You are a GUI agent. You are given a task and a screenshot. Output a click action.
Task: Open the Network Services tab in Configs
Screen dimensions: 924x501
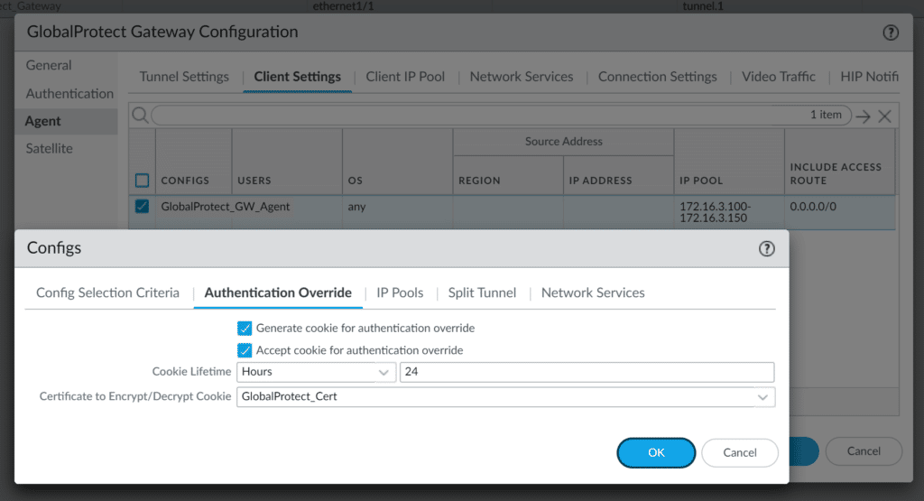[593, 292]
